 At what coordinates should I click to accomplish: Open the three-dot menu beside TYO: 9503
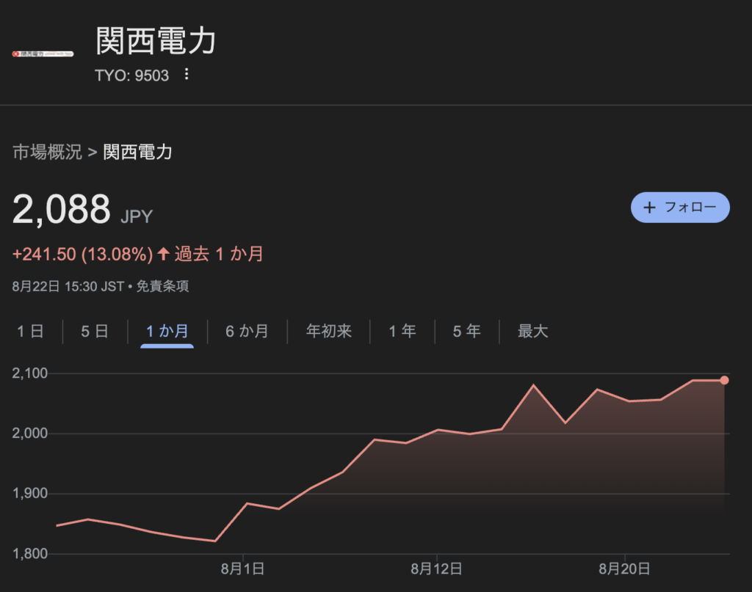(187, 74)
